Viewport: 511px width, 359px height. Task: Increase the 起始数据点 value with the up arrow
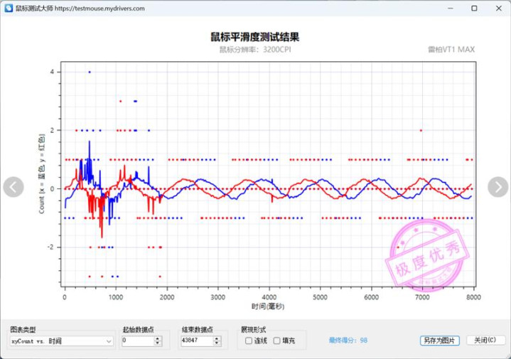157,338
